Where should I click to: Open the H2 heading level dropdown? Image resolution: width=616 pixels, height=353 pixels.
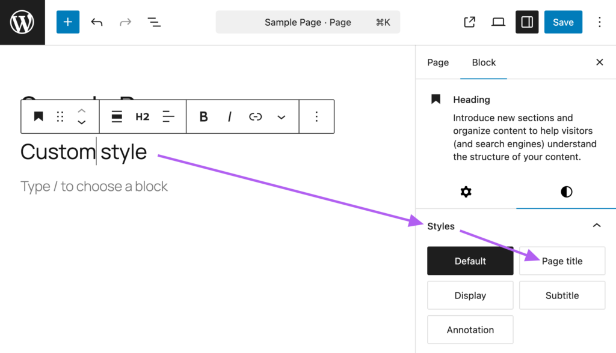[143, 116]
